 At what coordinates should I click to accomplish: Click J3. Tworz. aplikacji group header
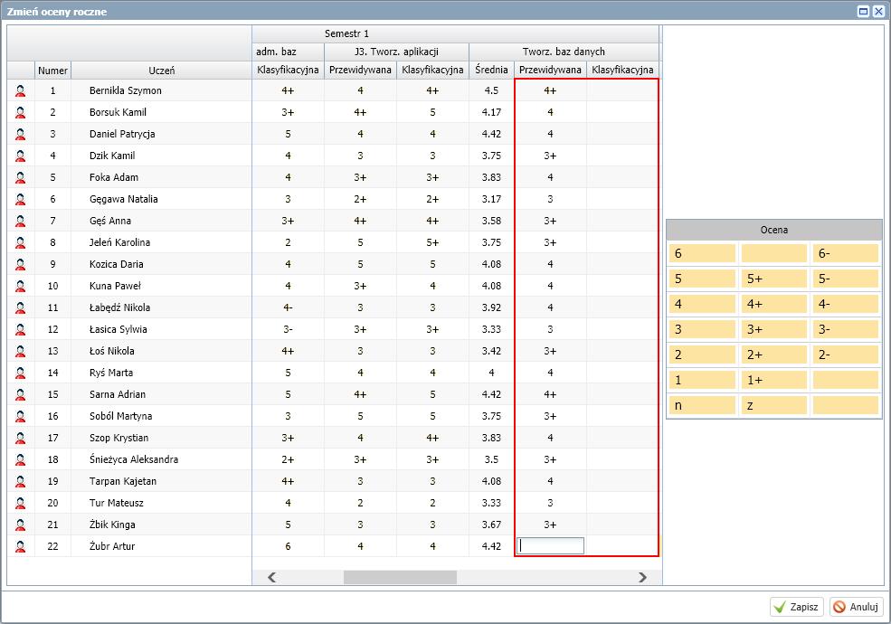[396, 52]
